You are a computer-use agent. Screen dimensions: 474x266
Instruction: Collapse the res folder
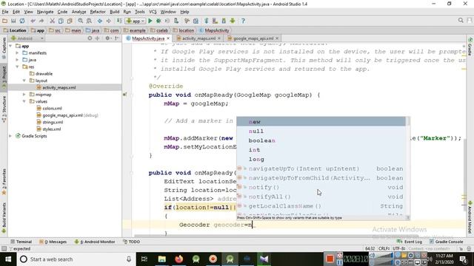[x=18, y=67]
